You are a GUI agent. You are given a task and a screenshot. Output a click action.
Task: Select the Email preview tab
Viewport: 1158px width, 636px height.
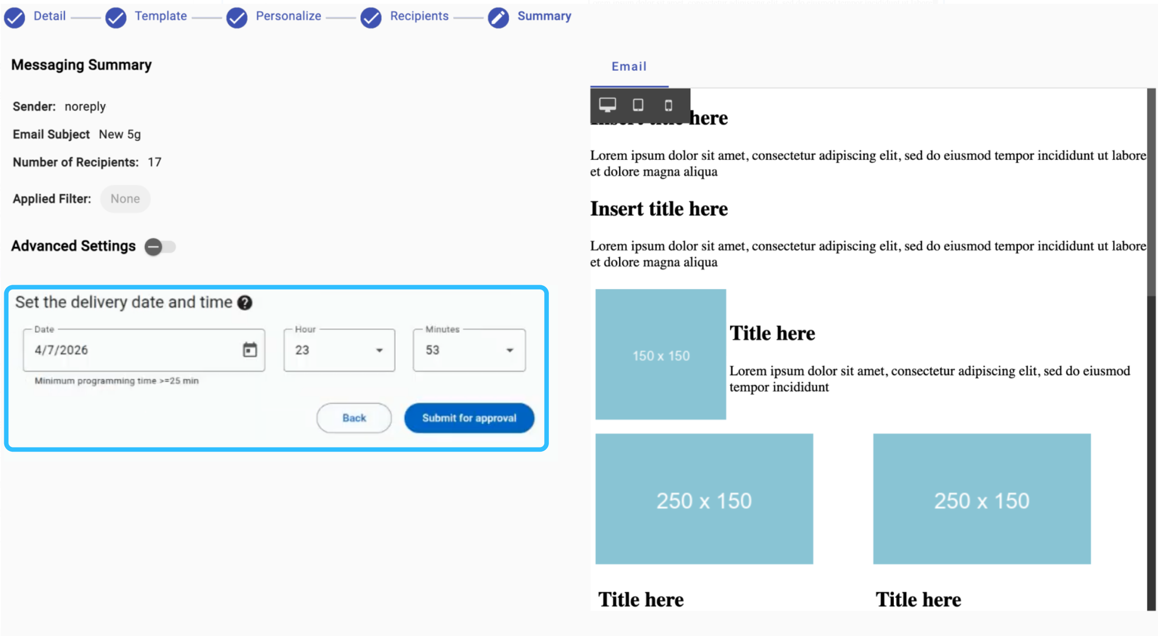[x=629, y=67]
